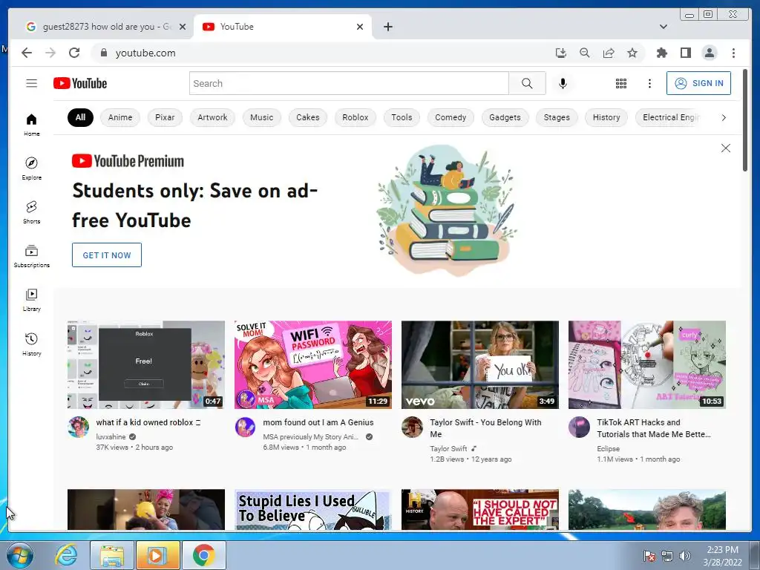Image resolution: width=760 pixels, height=570 pixels.
Task: Open a new Chrome tab
Action: point(387,27)
